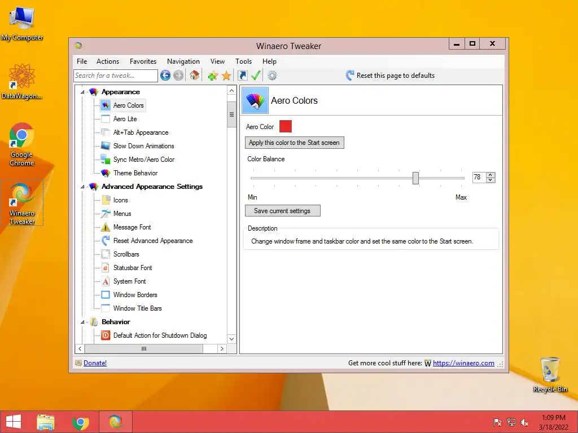
Task: Collapse the Appearance tree section
Action: (x=82, y=92)
